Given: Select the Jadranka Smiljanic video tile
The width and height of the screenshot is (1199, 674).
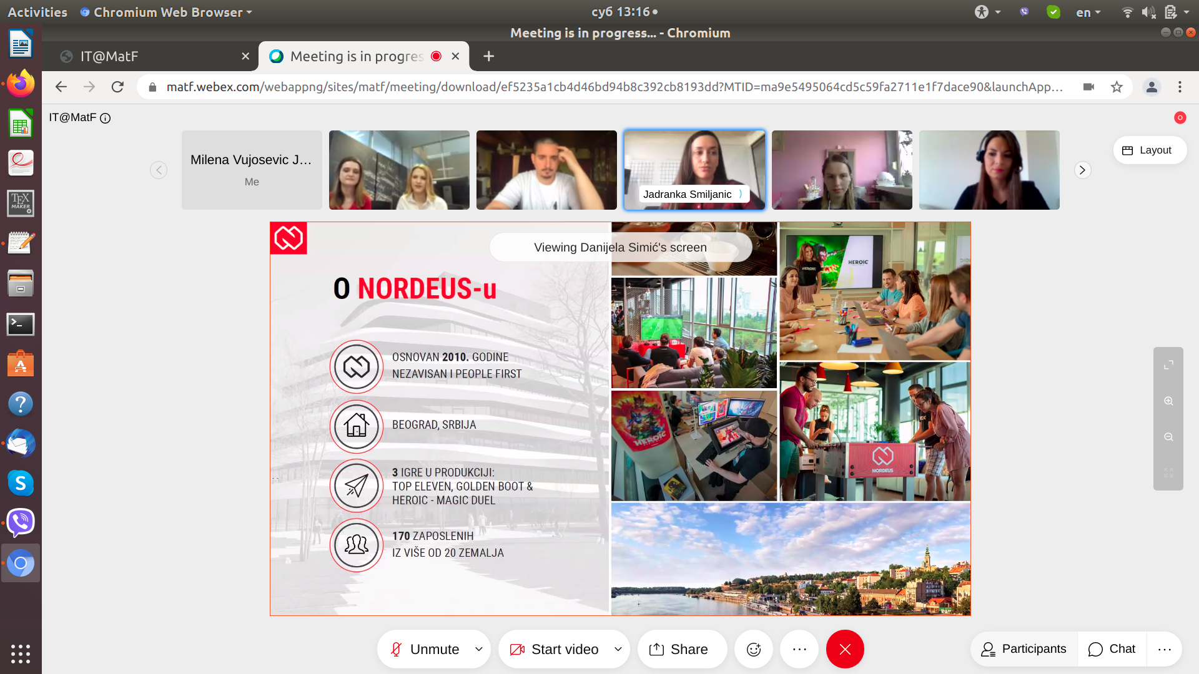Looking at the screenshot, I should click(x=694, y=170).
